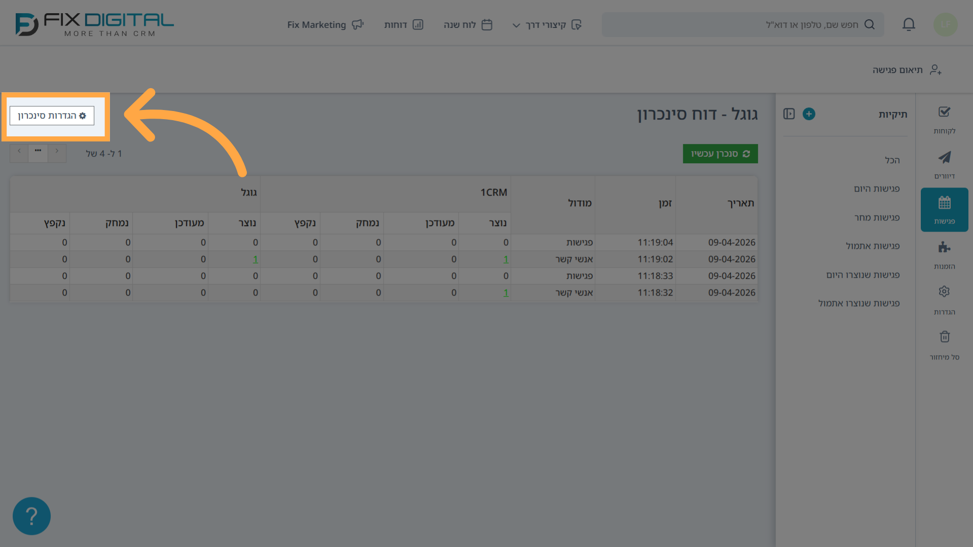
Task: Click the קיצורי דרך cursor icon
Action: [577, 24]
